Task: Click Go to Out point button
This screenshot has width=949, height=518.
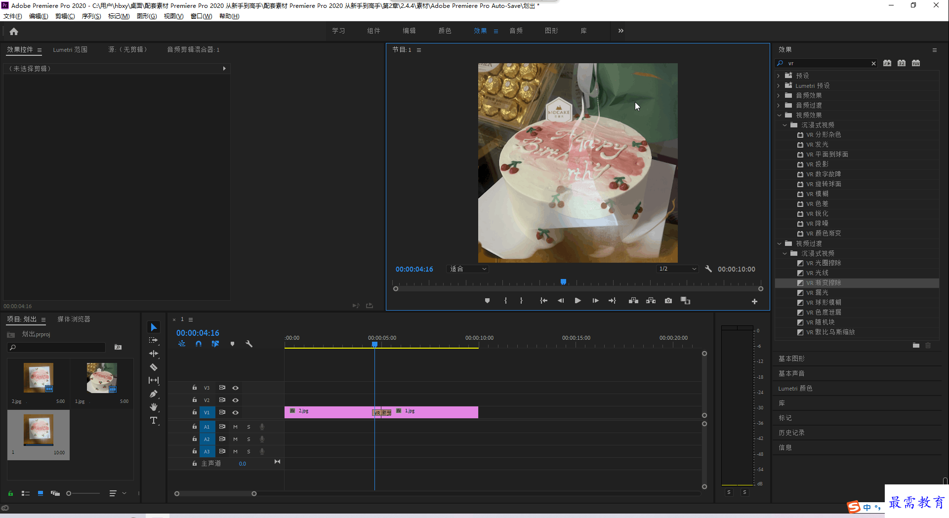Action: pos(612,301)
